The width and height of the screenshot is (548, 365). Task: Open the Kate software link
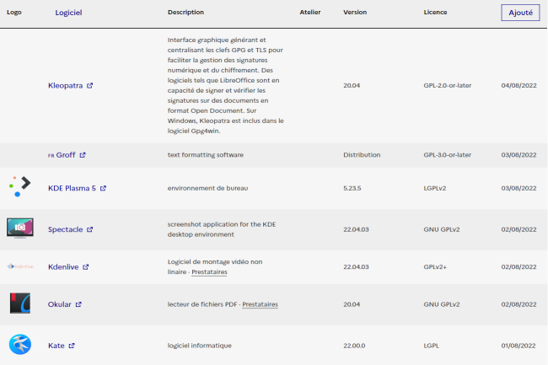click(x=56, y=346)
